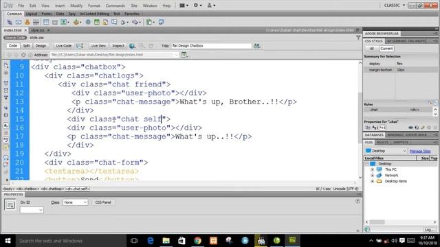The height and width of the screenshot is (247, 440).
Task: Switch to Split view
Action: pos(26,46)
